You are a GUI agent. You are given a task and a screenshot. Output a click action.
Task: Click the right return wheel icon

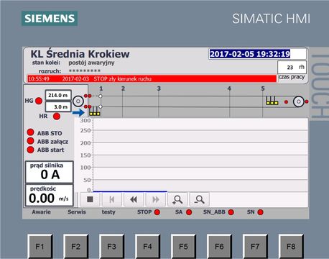[299, 101]
